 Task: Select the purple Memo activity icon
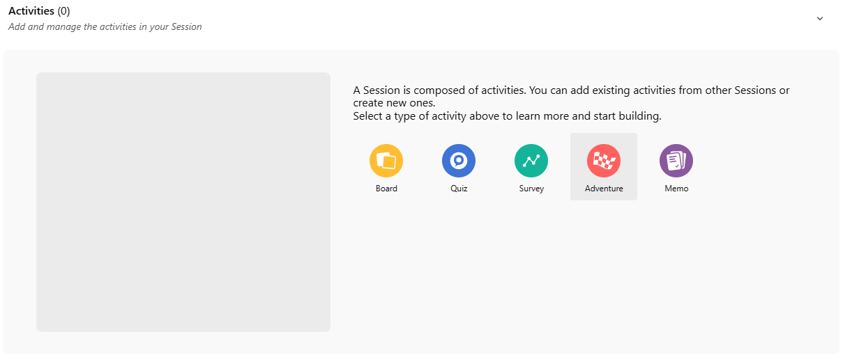676,161
